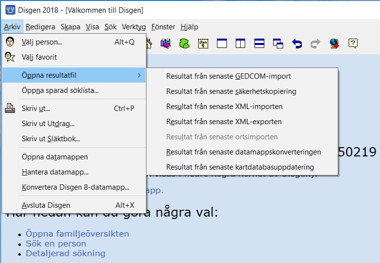The height and width of the screenshot is (263, 380).
Task: Click the green map toolbar icon
Action: [184, 44]
